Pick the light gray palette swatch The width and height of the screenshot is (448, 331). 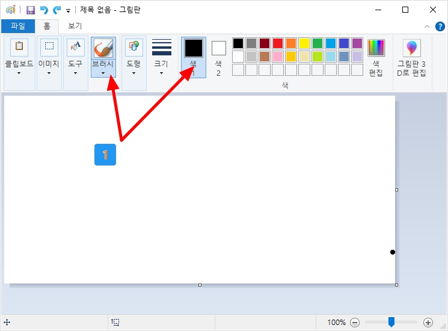pyautogui.click(x=251, y=57)
